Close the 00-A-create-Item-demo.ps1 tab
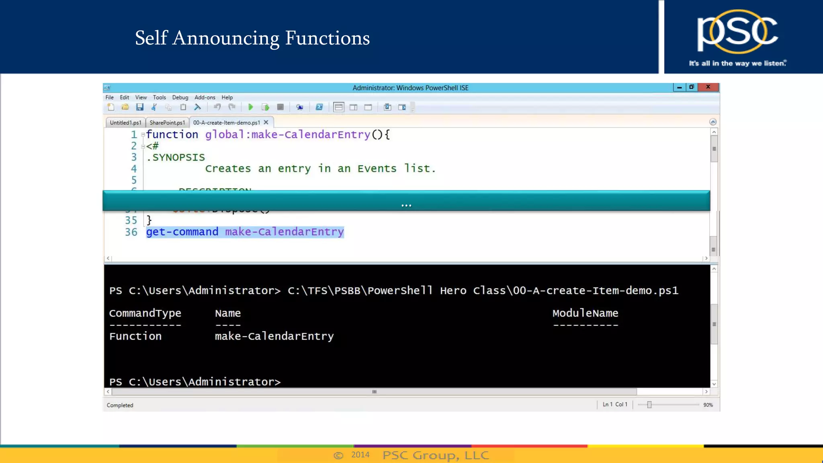 (266, 122)
